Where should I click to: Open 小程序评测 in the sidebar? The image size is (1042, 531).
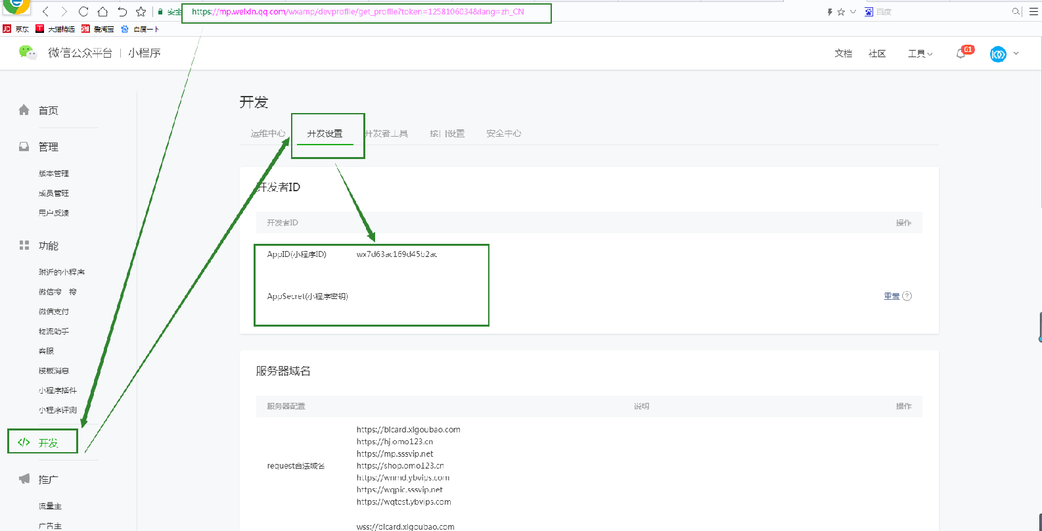click(x=58, y=410)
